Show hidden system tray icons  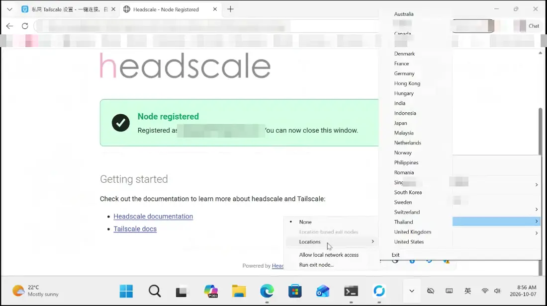(412, 291)
